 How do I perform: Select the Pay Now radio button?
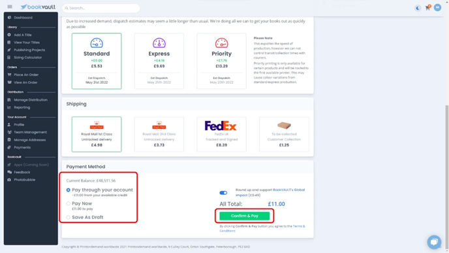[68, 203]
